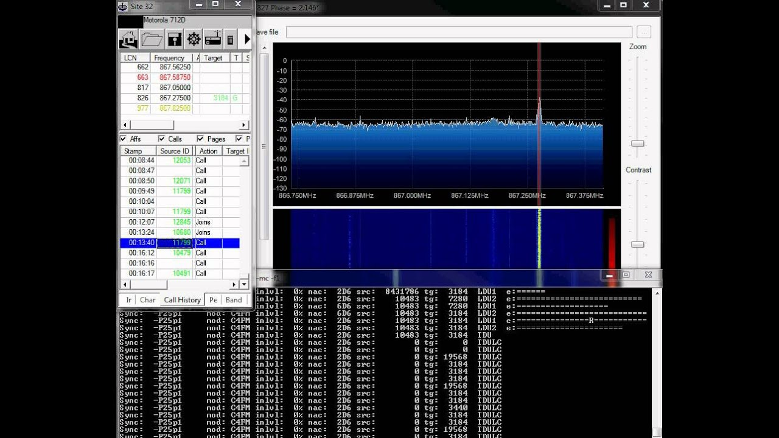The width and height of the screenshot is (779, 438).
Task: Switch to the Char tab
Action: [x=148, y=300]
